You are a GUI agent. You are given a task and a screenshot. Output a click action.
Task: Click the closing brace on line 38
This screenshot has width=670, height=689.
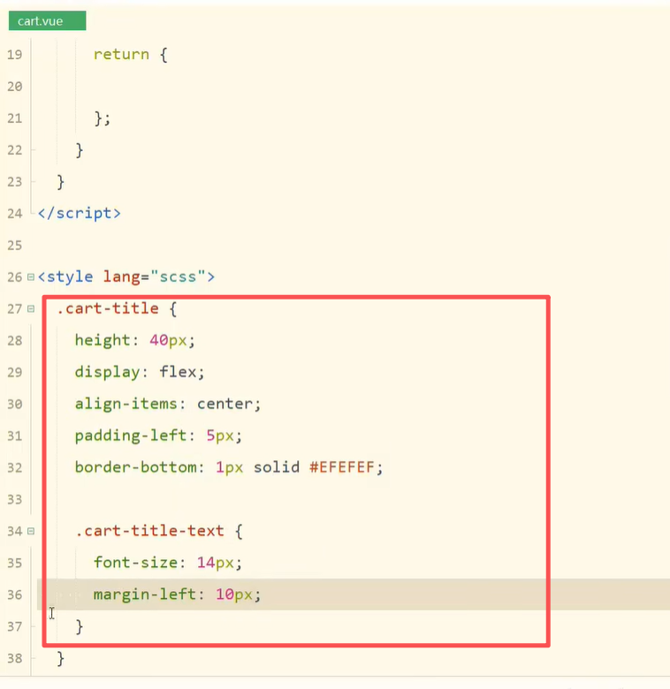coord(61,658)
